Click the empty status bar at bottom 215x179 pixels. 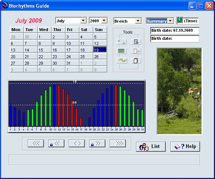pyautogui.click(x=104, y=160)
